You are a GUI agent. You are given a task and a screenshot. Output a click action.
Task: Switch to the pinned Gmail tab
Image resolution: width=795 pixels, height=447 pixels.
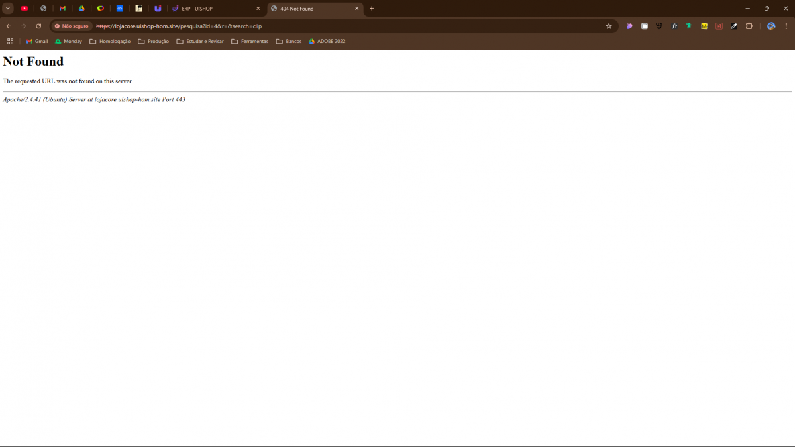[x=62, y=9]
